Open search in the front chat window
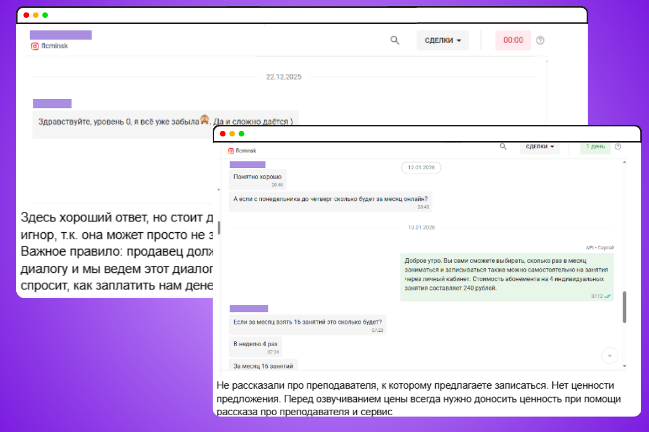The image size is (649, 432). [502, 146]
